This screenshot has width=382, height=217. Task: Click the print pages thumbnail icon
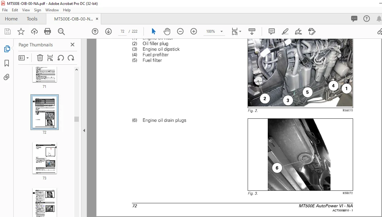click(50, 58)
